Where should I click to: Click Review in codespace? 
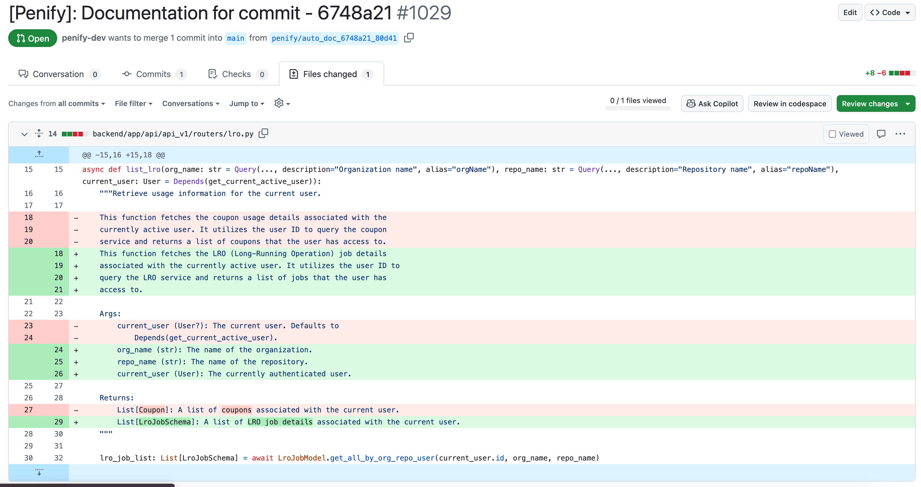[790, 104]
